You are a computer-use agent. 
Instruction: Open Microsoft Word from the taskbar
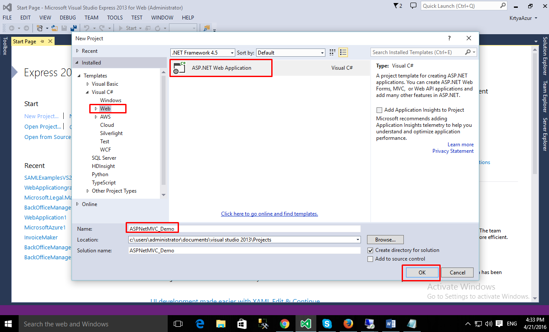tap(390, 324)
